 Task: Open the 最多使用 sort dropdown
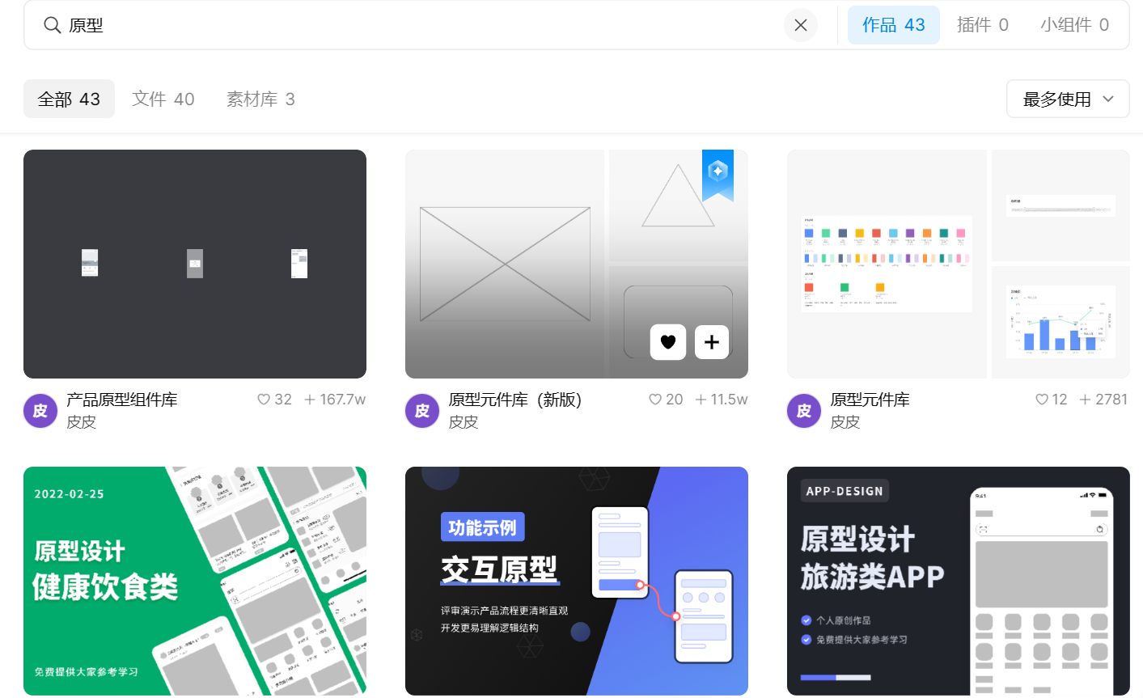[1068, 99]
